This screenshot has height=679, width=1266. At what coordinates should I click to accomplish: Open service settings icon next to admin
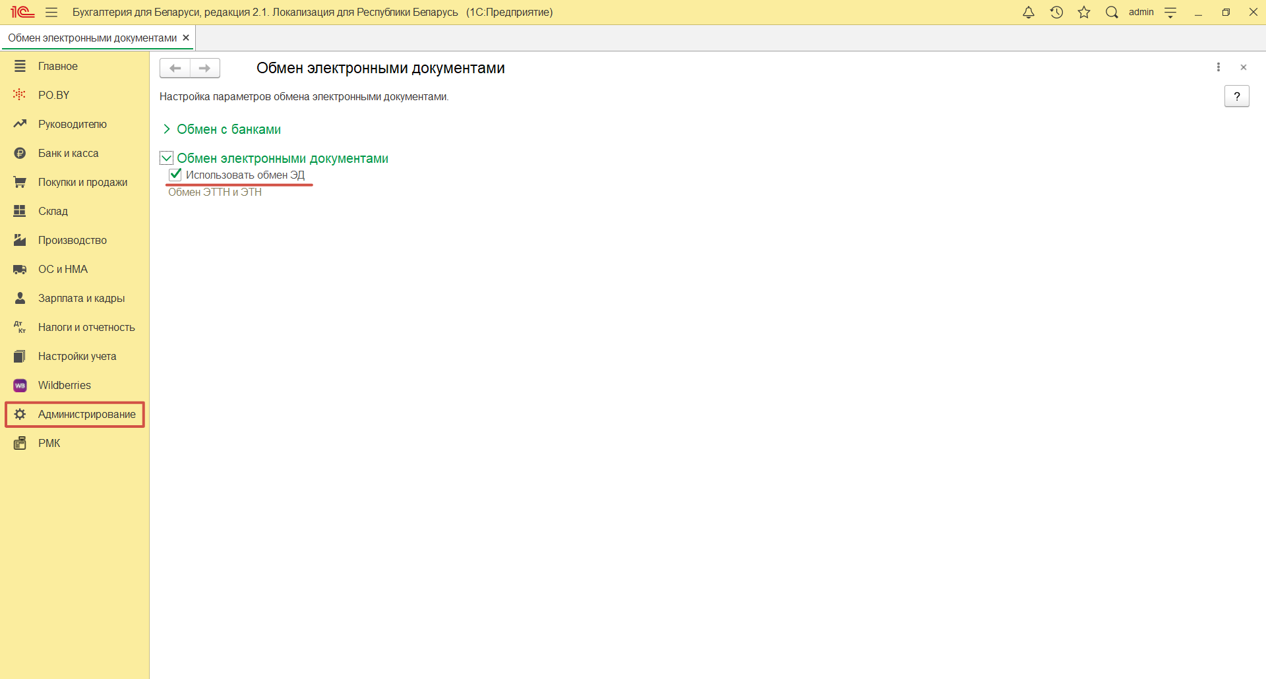[x=1171, y=12]
